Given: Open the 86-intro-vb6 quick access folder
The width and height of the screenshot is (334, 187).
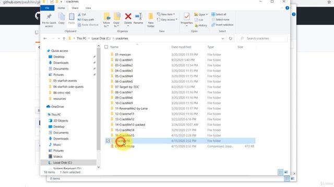Looking at the screenshot, I should (x=62, y=92).
